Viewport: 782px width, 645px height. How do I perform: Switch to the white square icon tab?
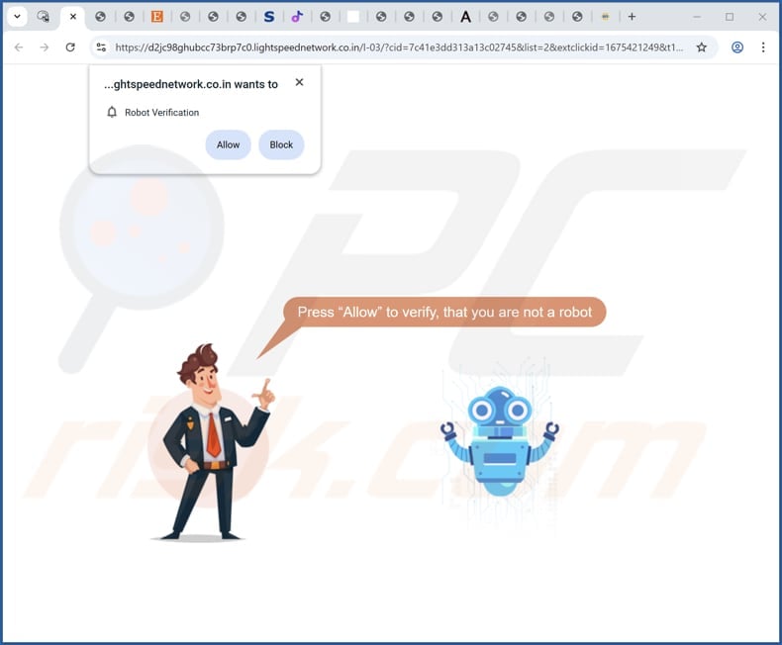[x=353, y=17]
